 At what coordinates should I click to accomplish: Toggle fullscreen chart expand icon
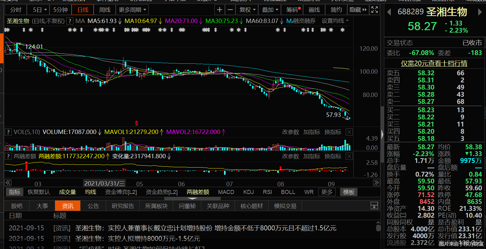375,10
